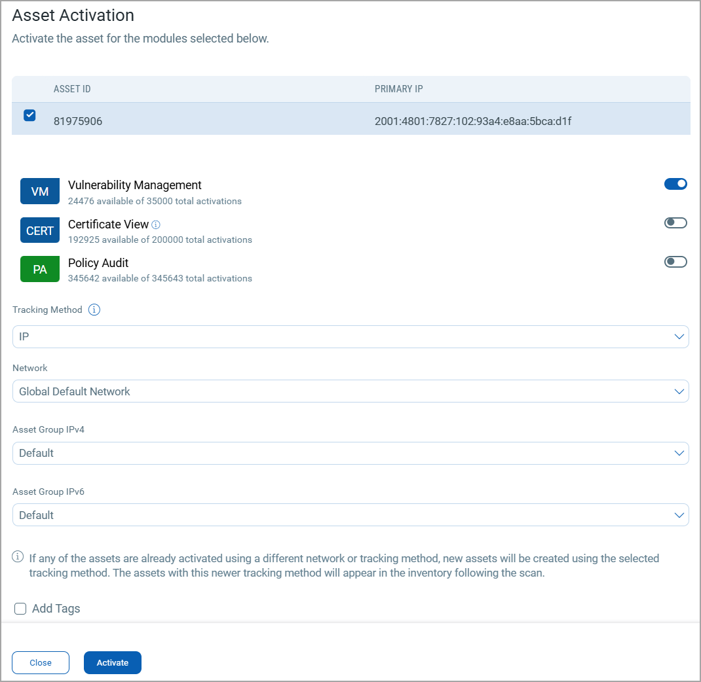Turn on the Policy Audit toggle
Viewport: 701px width, 682px height.
[x=675, y=262]
